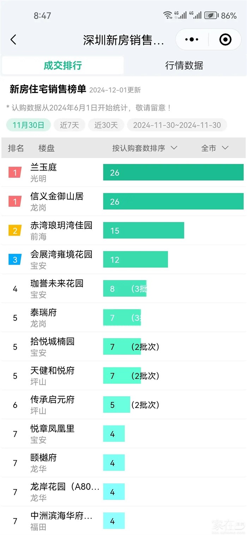Switch to the 行情数据 tab
The width and height of the screenshot is (247, 535).
(x=184, y=65)
